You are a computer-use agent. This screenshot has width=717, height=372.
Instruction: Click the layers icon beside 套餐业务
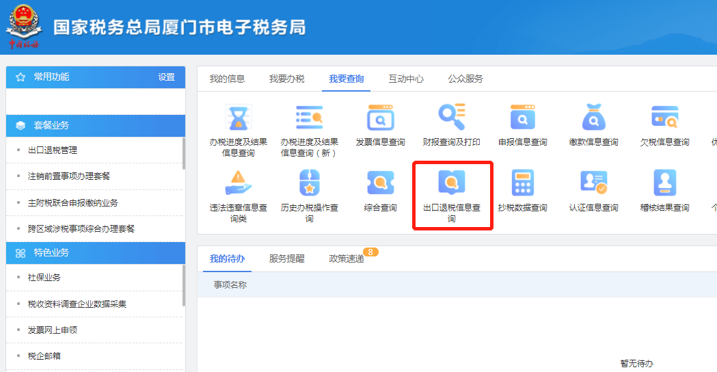(21, 125)
